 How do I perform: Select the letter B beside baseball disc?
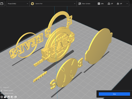(x=80, y=63)
